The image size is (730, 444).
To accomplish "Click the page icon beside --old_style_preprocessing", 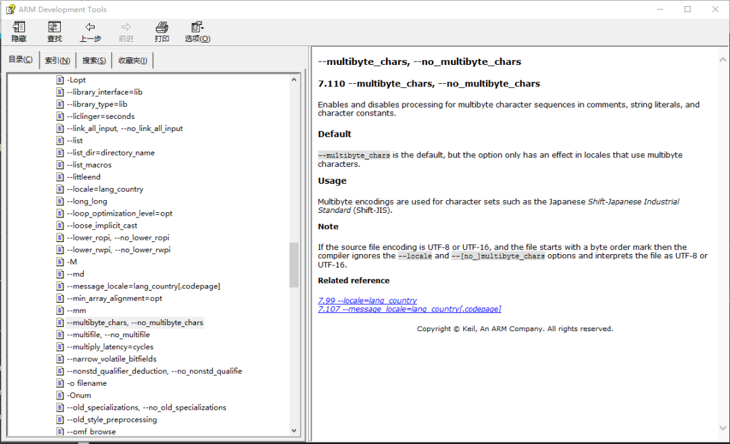I will (x=60, y=419).
